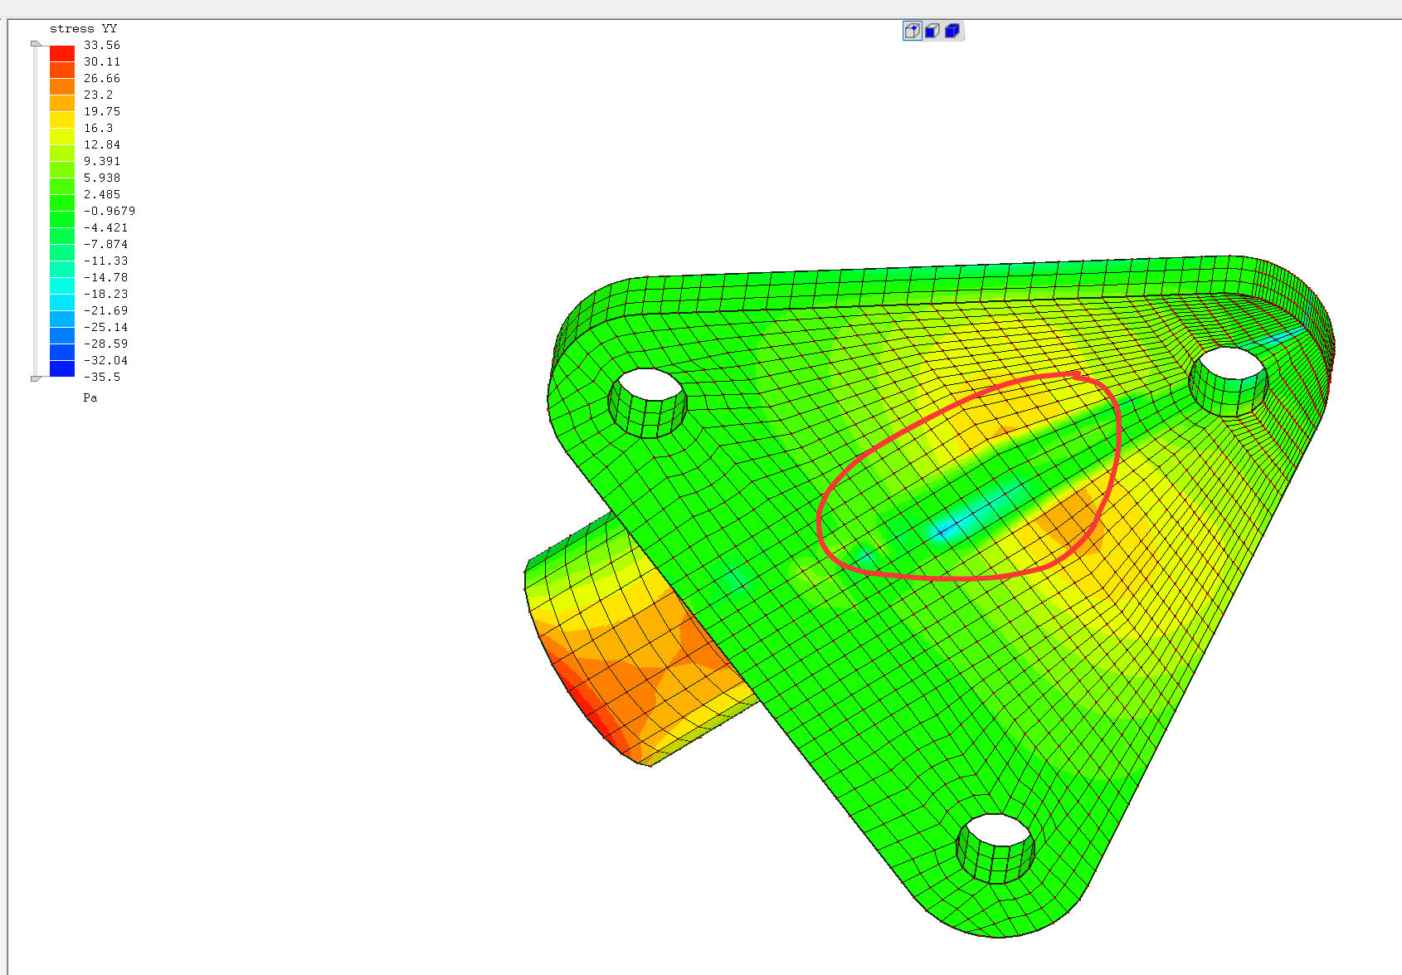The width and height of the screenshot is (1402, 975).
Task: Click the 'Pa' unit label under legend
Action: (90, 398)
